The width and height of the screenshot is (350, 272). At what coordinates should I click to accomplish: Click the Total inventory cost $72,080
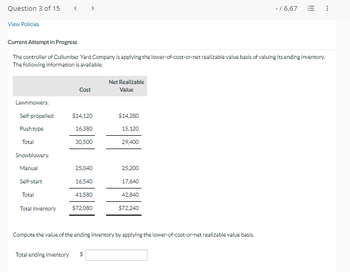83,208
